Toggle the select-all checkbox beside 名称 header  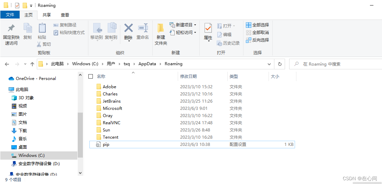91,77
